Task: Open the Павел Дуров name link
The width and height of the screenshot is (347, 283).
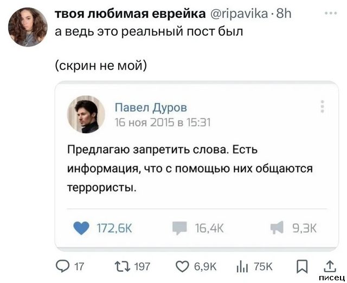Action: coord(151,107)
